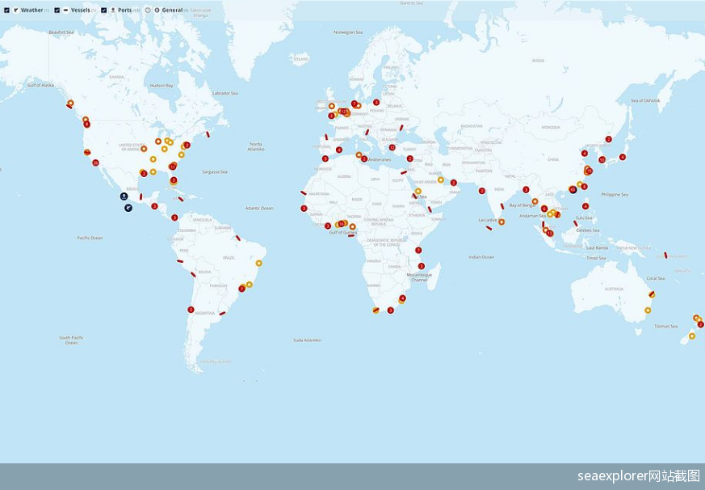Open the cluster of 43 near Hong Kong
Screen dimensions: 705x490
tap(573, 189)
